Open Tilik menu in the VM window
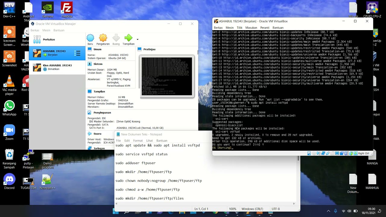This screenshot has height=217, width=386. pyautogui.click(x=239, y=28)
